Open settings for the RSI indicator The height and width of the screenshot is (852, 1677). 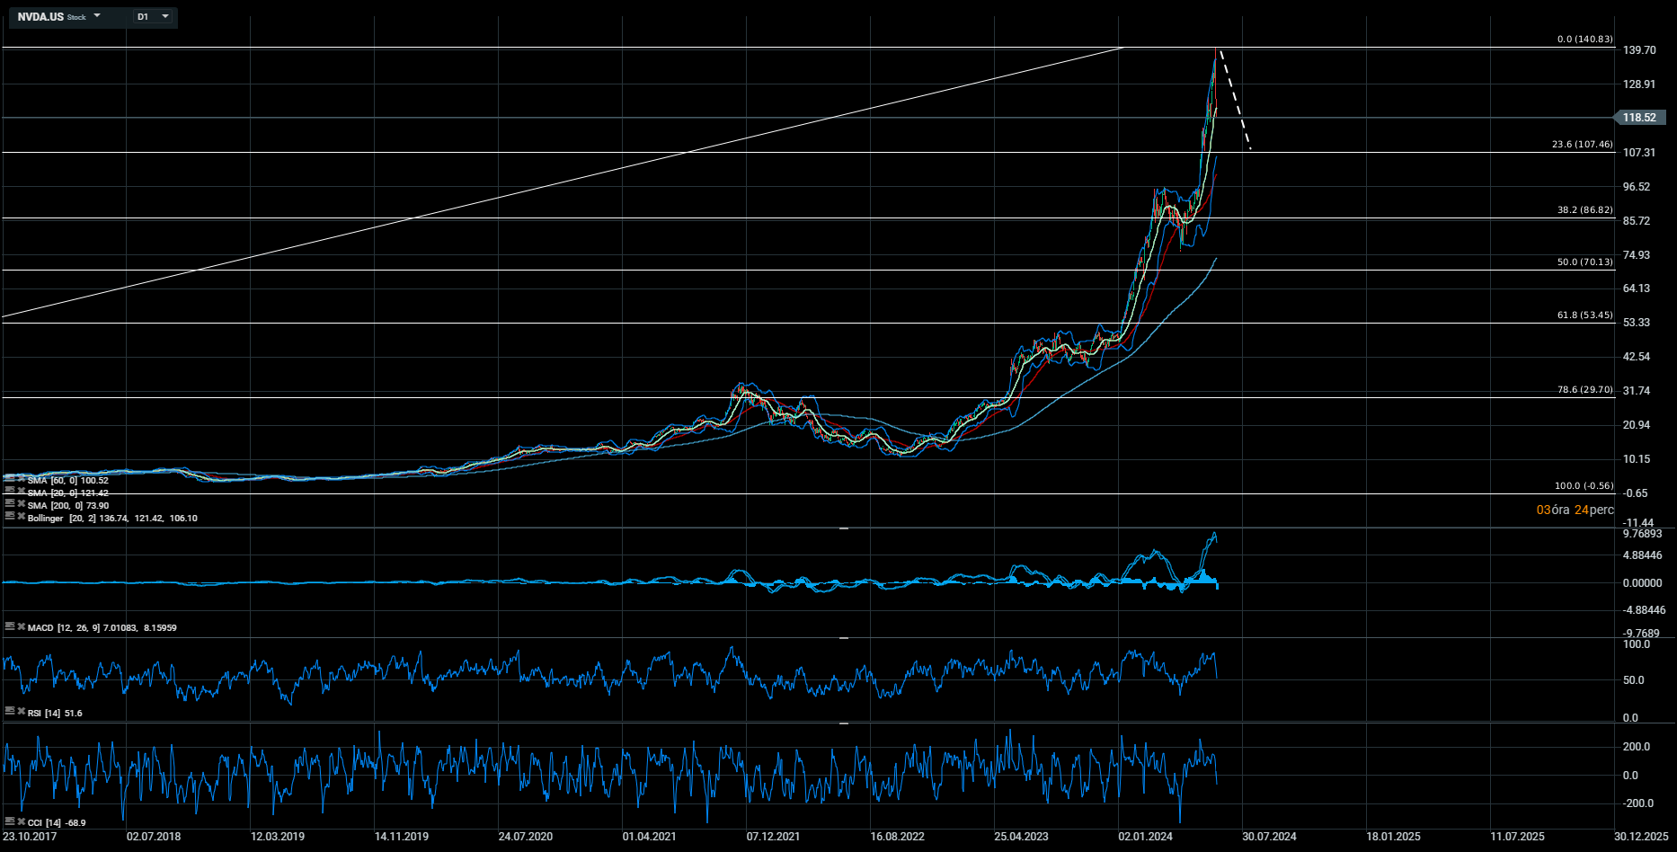pyautogui.click(x=10, y=711)
